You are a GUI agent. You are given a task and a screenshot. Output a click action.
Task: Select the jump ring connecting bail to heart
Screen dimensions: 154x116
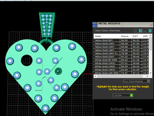tap(47, 41)
